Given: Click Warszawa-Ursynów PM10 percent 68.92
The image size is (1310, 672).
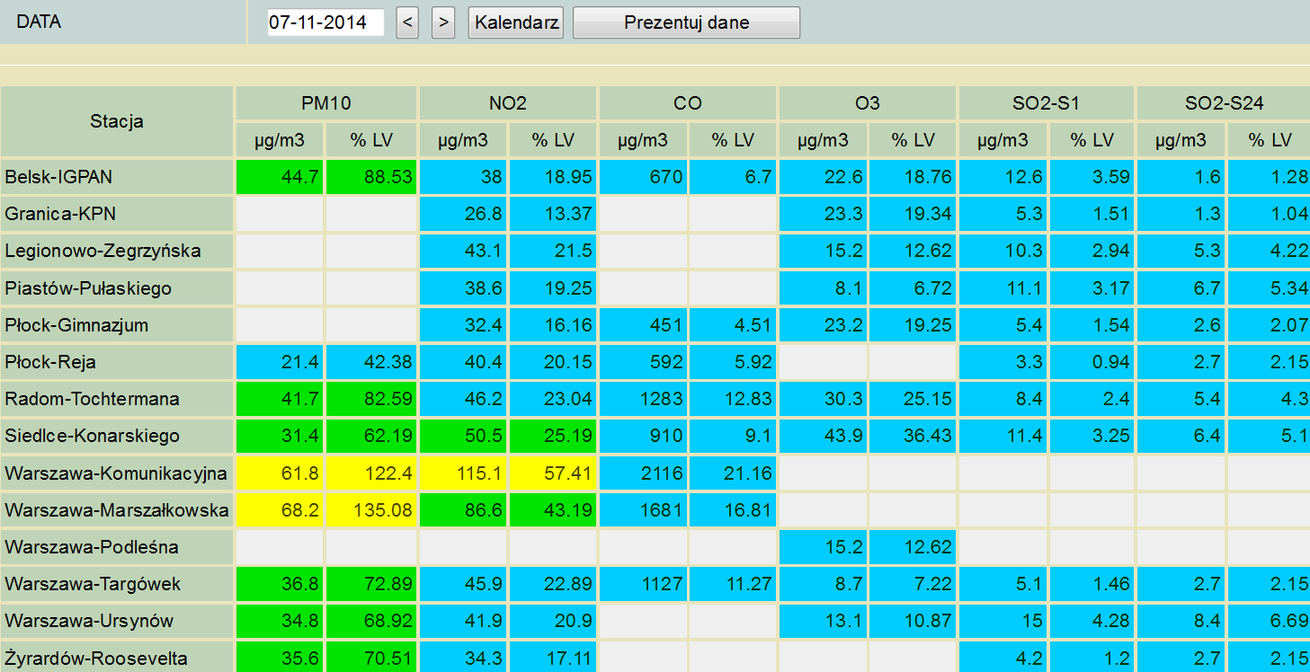Looking at the screenshot, I should (x=371, y=621).
